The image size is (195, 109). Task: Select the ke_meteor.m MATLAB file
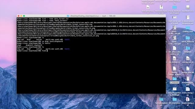[175, 58]
